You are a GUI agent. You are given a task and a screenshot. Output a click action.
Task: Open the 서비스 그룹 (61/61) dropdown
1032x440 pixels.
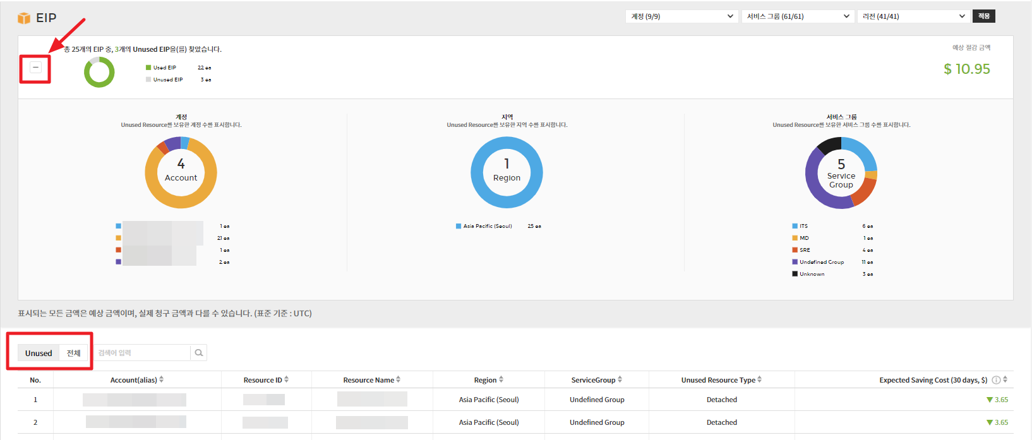tap(798, 16)
